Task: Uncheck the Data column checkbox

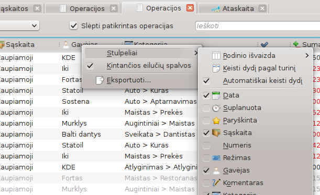Action: [x=206, y=95]
